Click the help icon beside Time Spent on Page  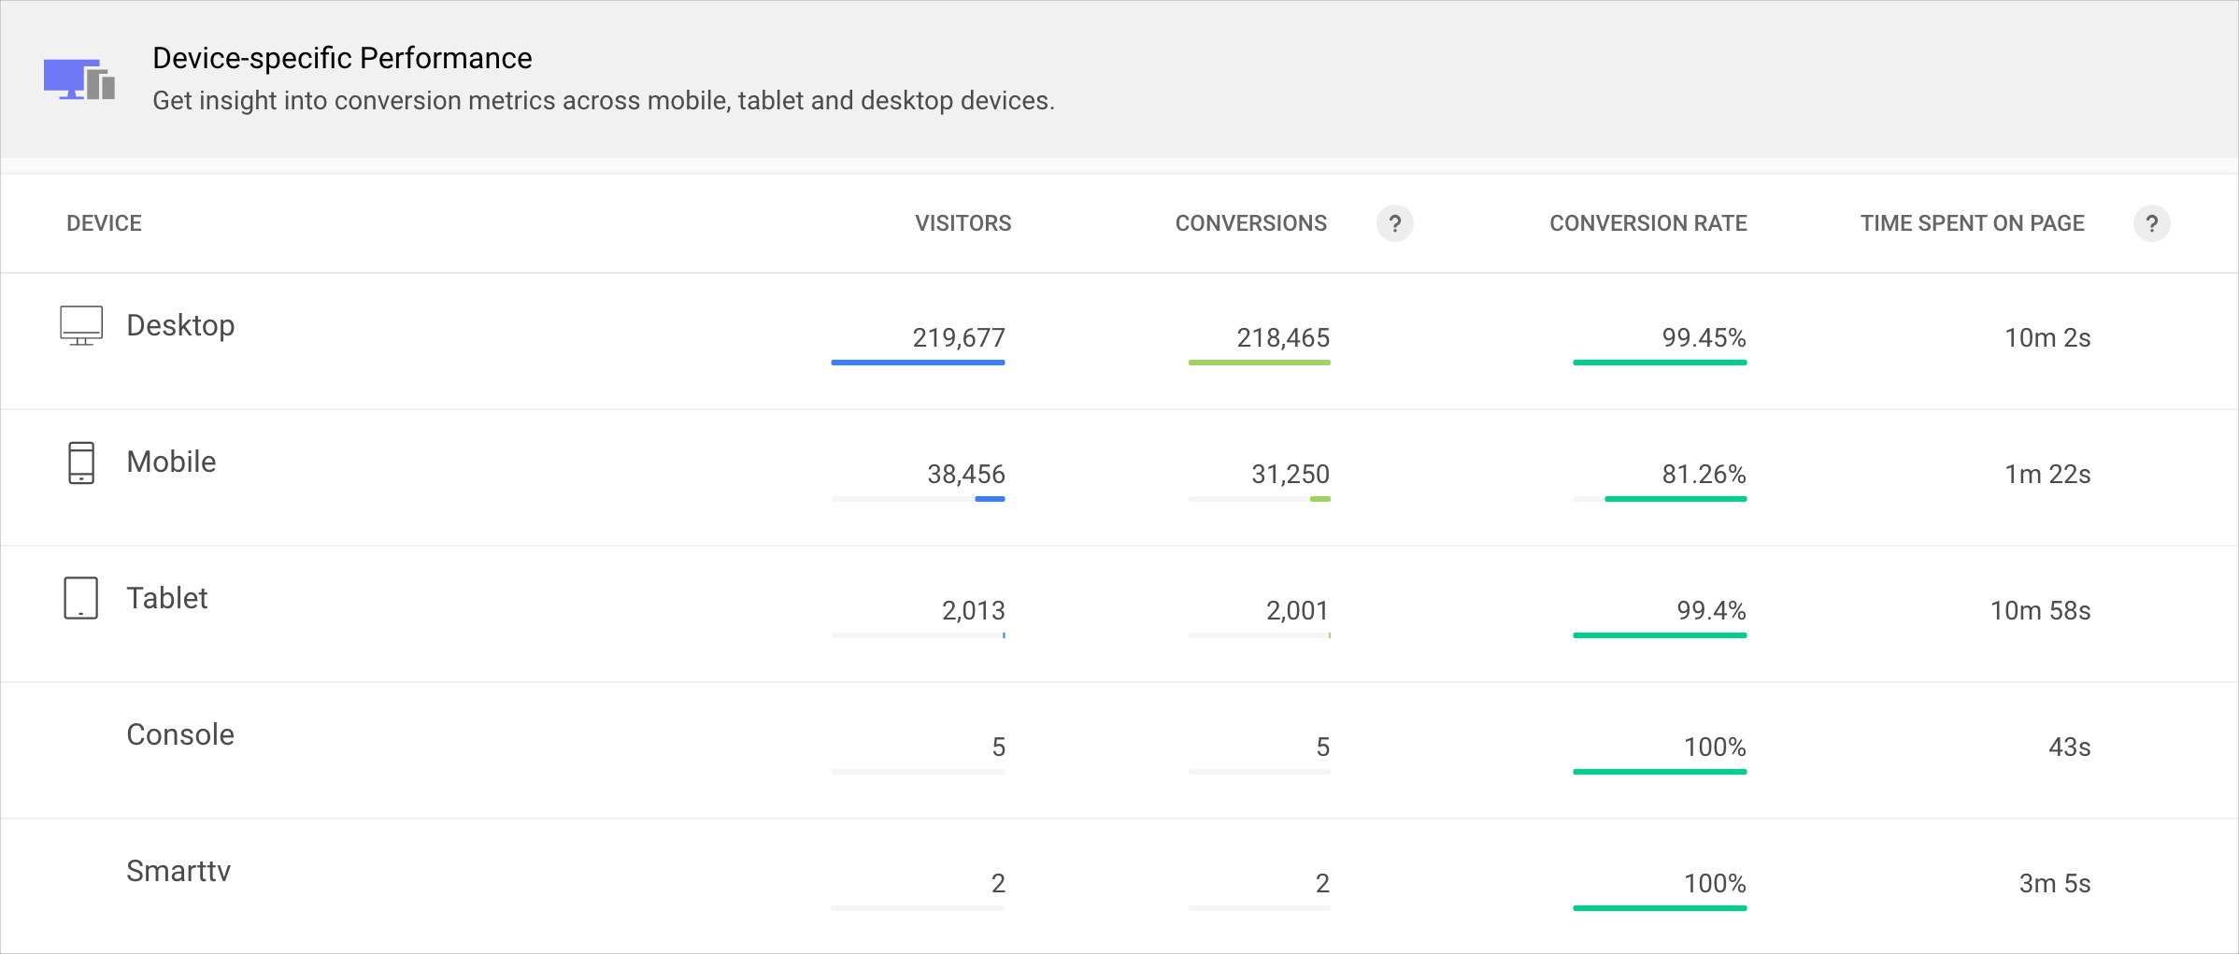[x=2151, y=223]
